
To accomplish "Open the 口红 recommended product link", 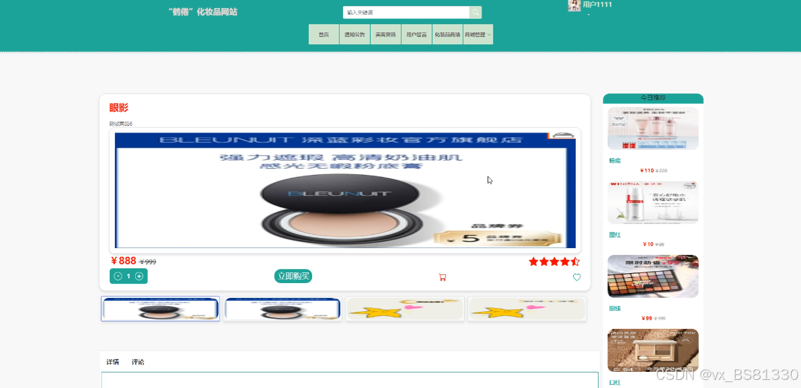I will point(615,383).
